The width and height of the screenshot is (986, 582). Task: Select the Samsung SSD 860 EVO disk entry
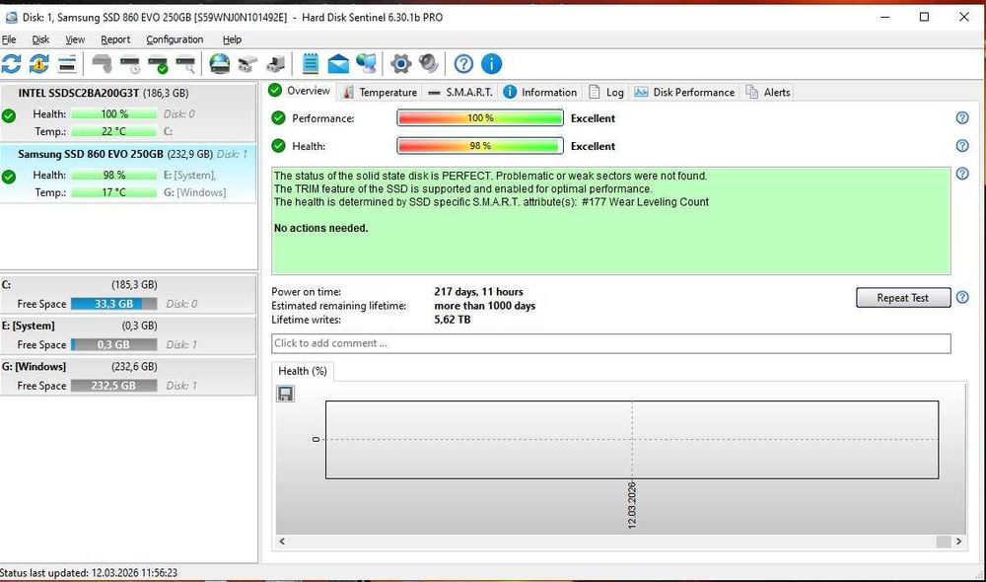(128, 173)
